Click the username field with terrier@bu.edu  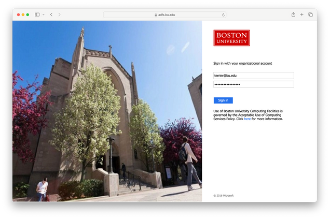[x=253, y=76]
